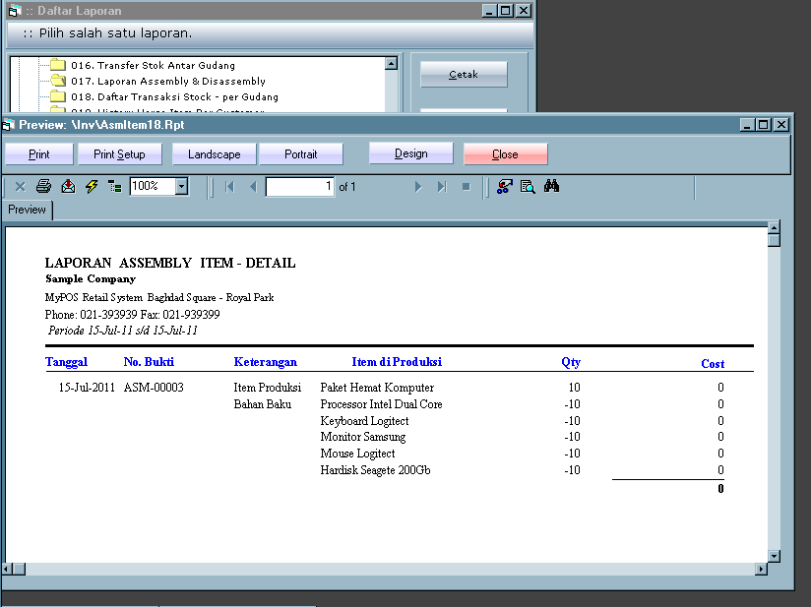Search report text with the binoculars icon
Viewport: 811px width, 607px height.
click(551, 186)
